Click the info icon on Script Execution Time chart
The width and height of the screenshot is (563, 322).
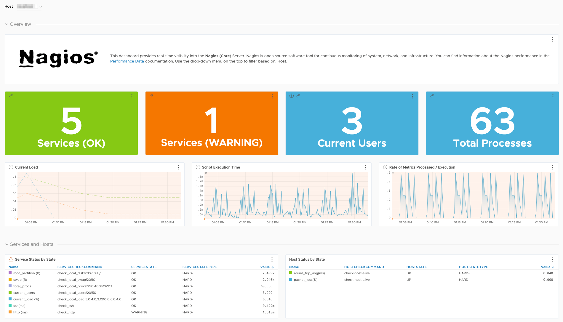pos(198,167)
